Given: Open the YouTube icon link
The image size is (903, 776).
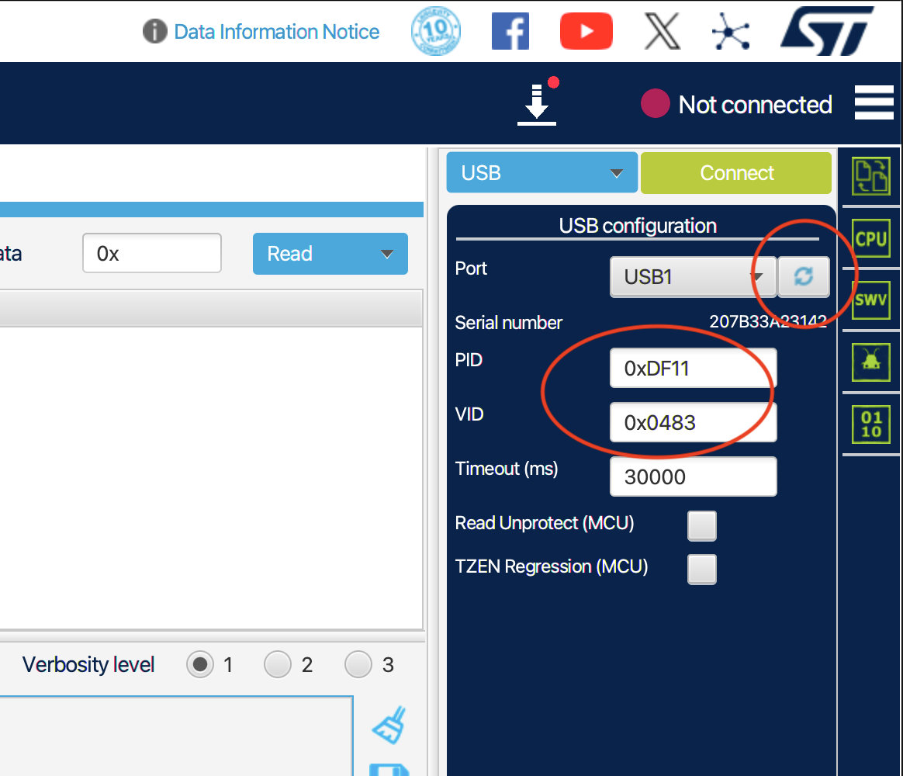Looking at the screenshot, I should 586,32.
